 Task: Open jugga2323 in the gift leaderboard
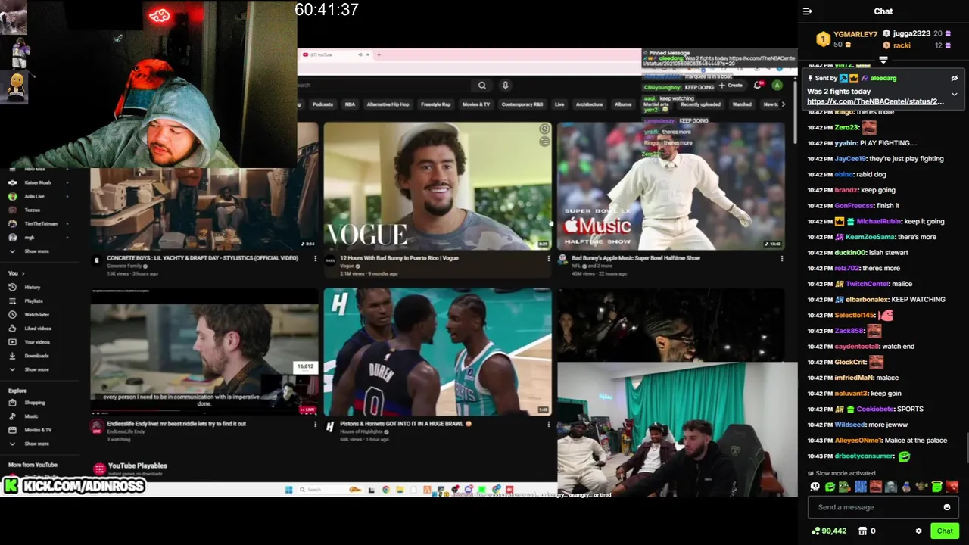coord(911,33)
